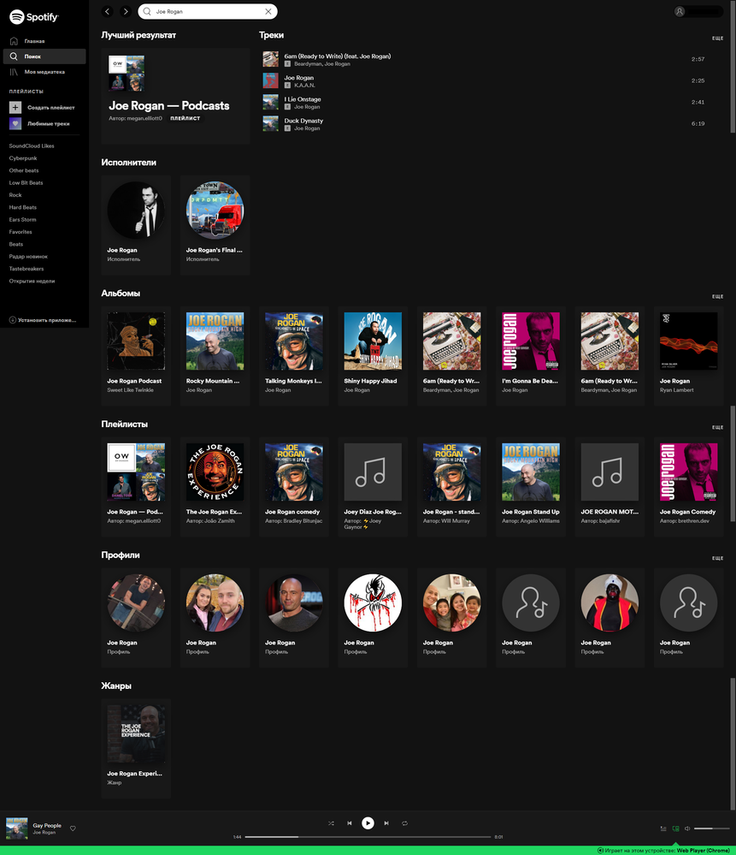Screen dimensions: 736x855
Task: Open the Tastebreakers playlist
Action: coord(26,269)
